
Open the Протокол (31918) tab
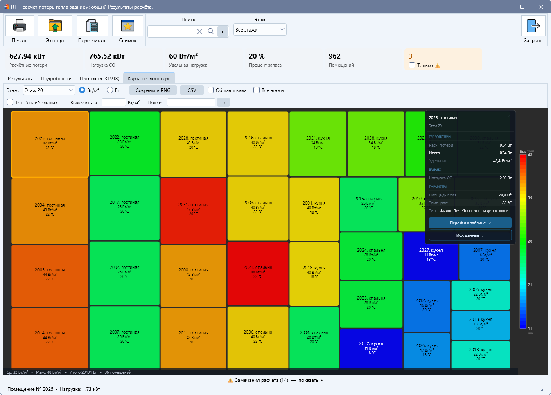(99, 79)
